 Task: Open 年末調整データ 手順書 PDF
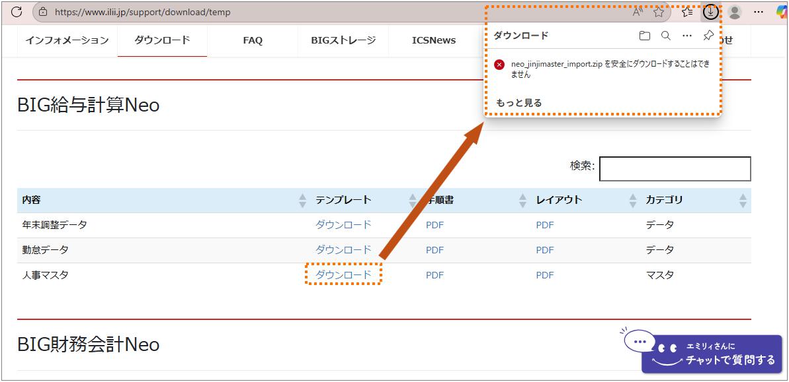pos(435,225)
